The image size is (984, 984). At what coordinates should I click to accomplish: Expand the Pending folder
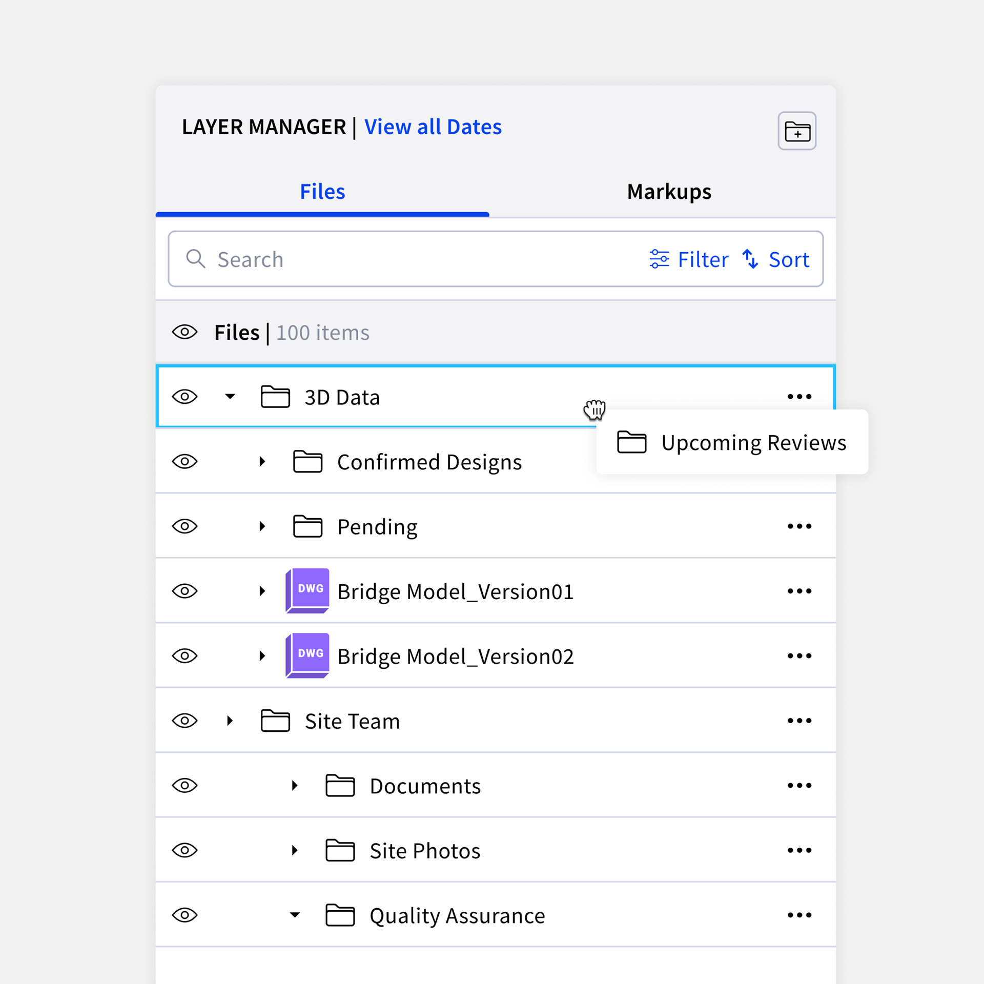[262, 526]
